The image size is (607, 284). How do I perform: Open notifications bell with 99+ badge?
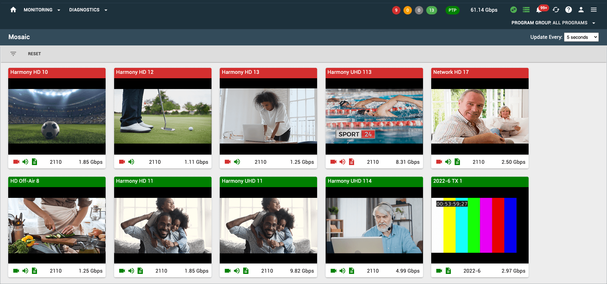coord(539,10)
